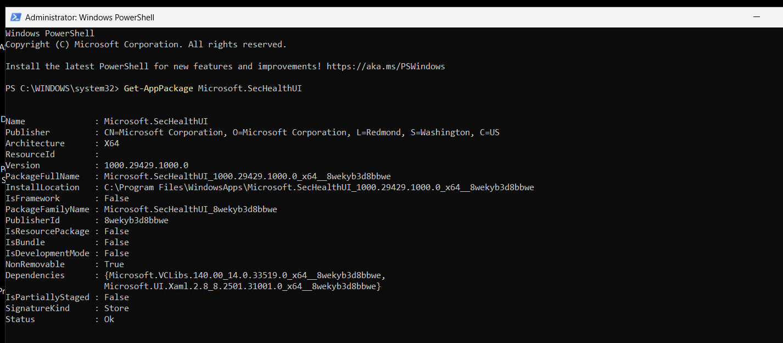Viewport: 783px width, 343px height.
Task: Click the Version value 1000.29429.1000.0
Action: click(x=146, y=165)
